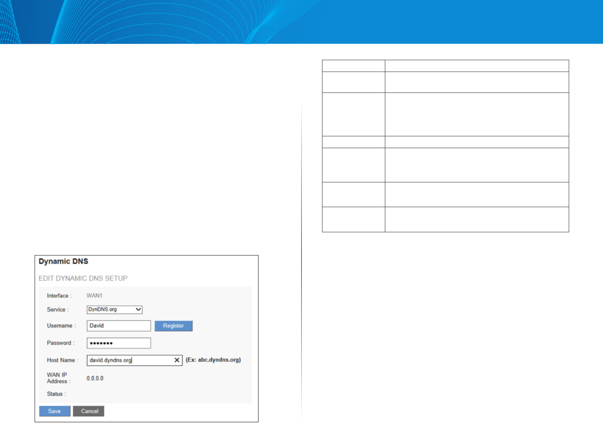Cancel the Dynamic DNS edit
This screenshot has width=603, height=423.
[x=89, y=411]
